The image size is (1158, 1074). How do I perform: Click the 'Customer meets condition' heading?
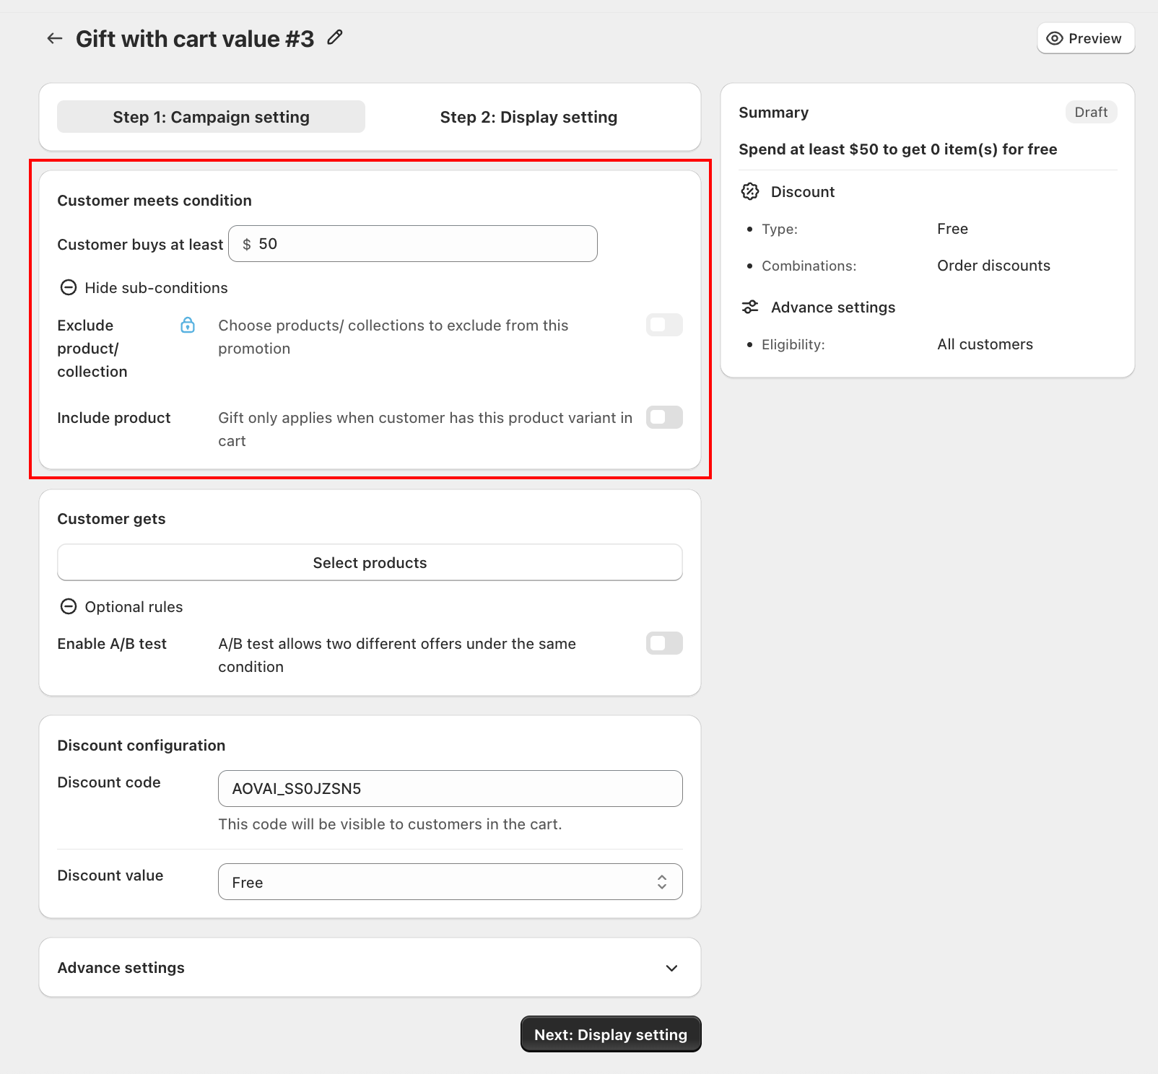coord(154,201)
